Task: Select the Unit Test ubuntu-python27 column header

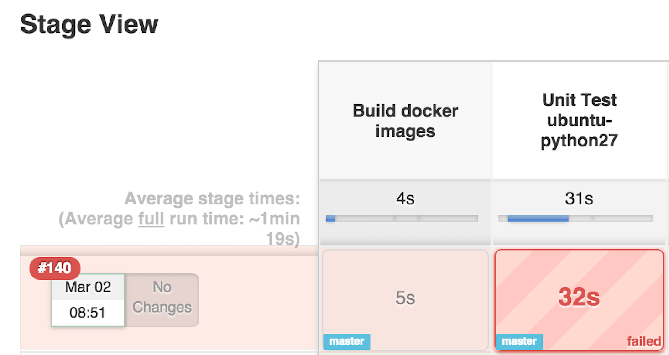Action: tap(579, 120)
